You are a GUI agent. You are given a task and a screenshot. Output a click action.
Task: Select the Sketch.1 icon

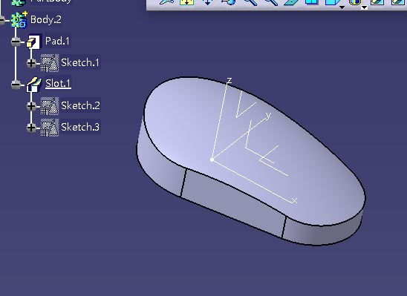pos(50,63)
